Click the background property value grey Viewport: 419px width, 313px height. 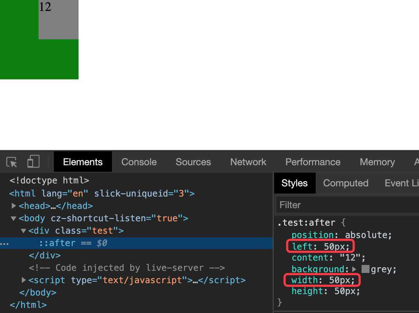pos(381,269)
